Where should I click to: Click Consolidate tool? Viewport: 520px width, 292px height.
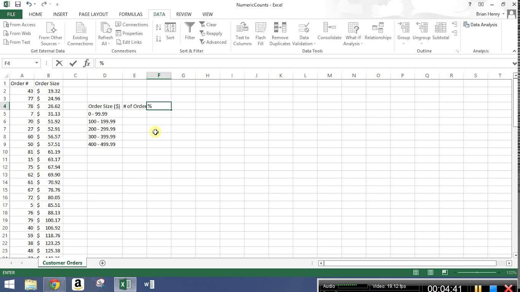[329, 32]
